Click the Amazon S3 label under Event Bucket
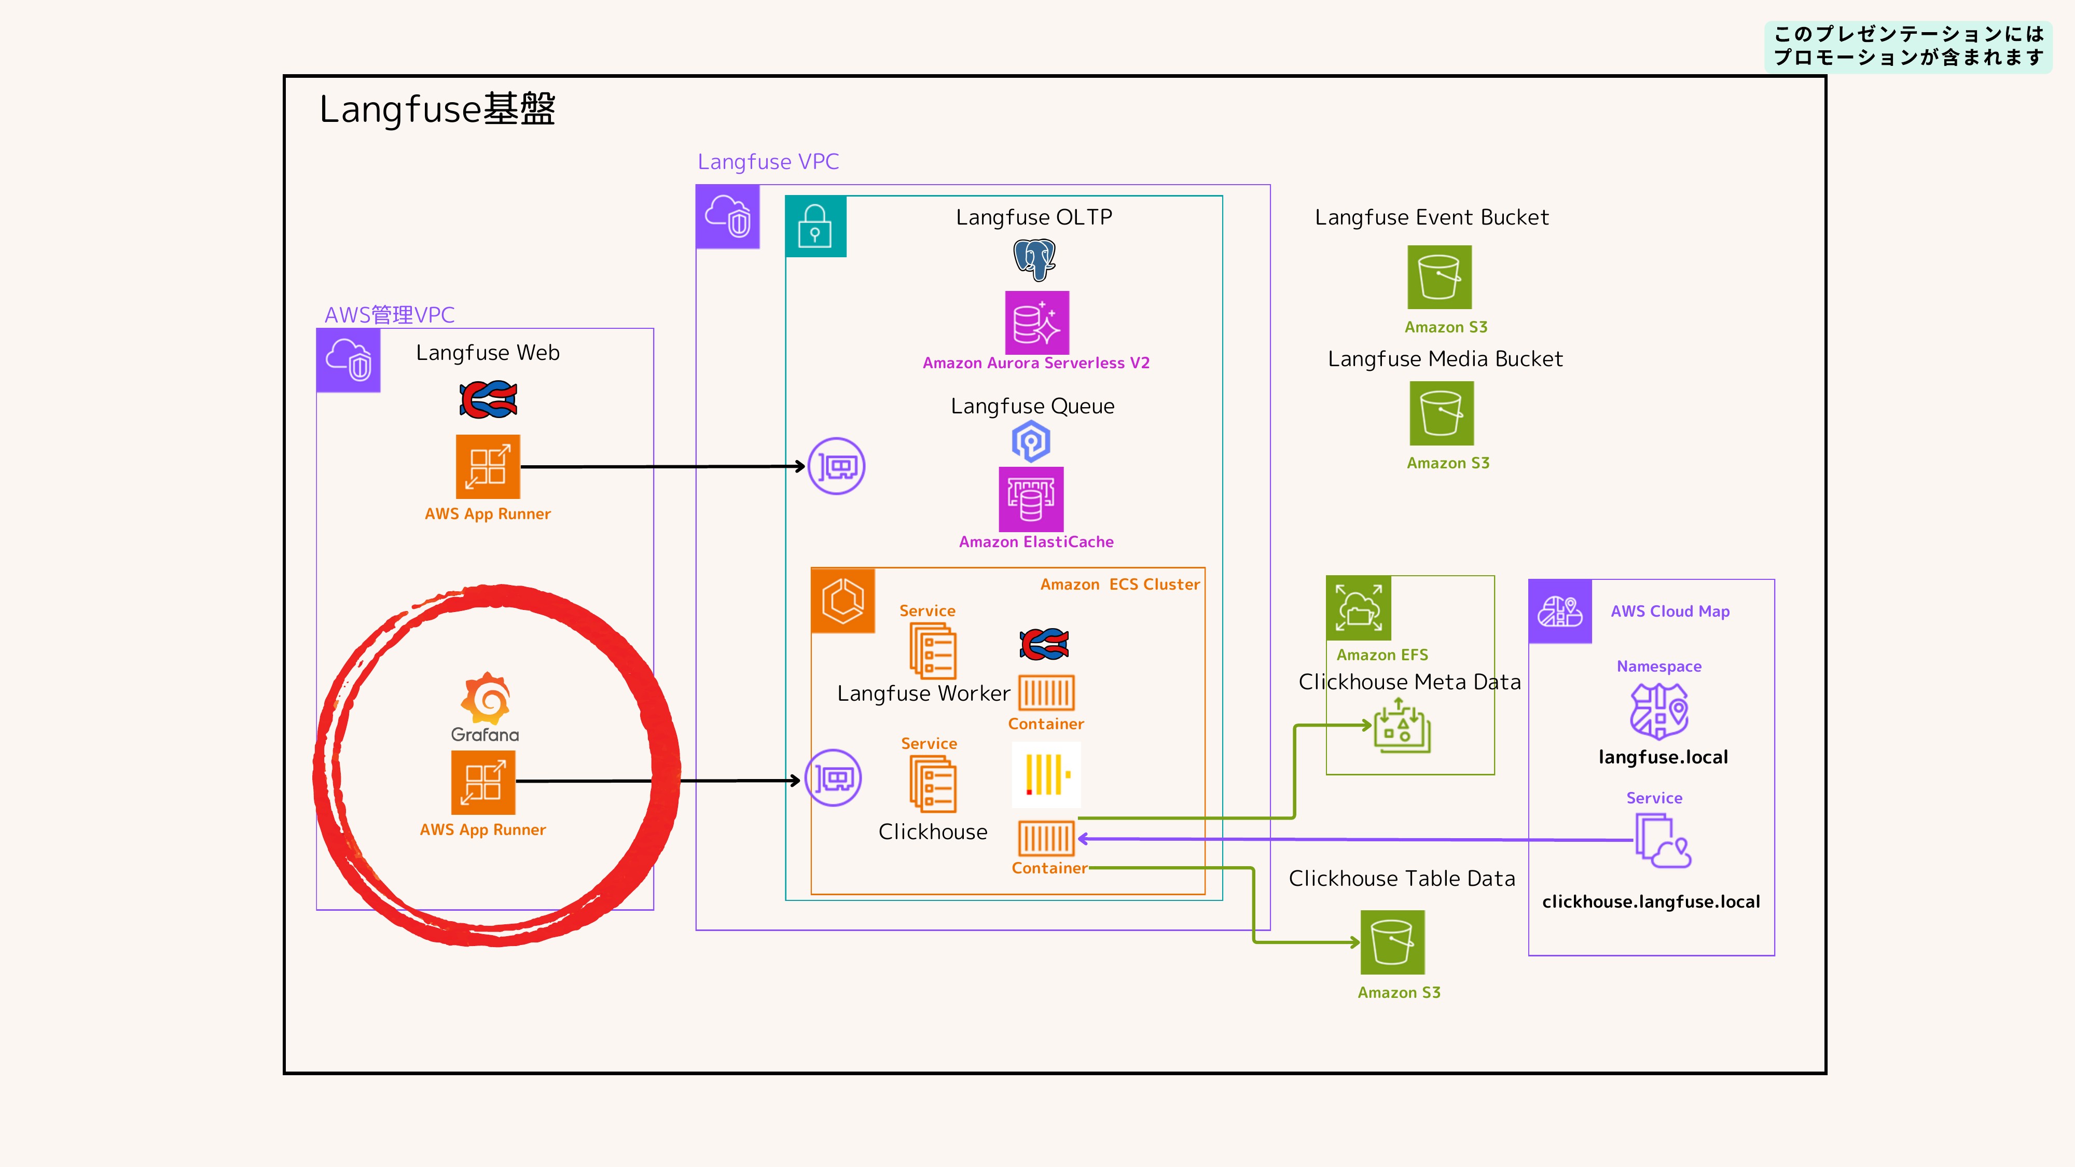The width and height of the screenshot is (2075, 1167). [1447, 327]
